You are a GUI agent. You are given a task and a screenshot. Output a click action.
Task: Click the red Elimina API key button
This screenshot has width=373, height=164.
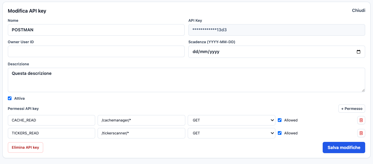[26, 147]
